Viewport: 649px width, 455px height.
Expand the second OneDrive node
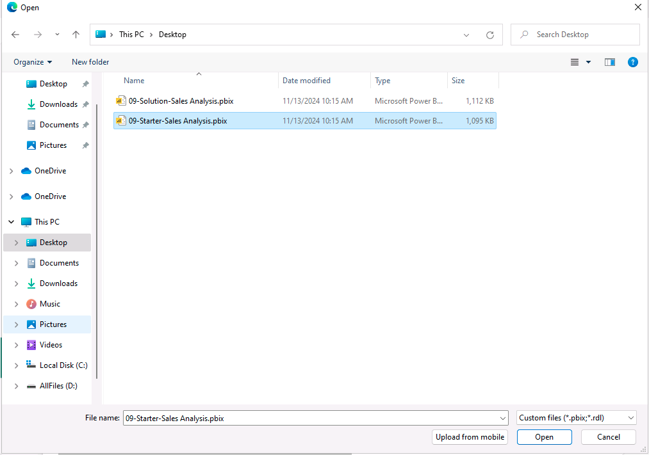click(11, 196)
